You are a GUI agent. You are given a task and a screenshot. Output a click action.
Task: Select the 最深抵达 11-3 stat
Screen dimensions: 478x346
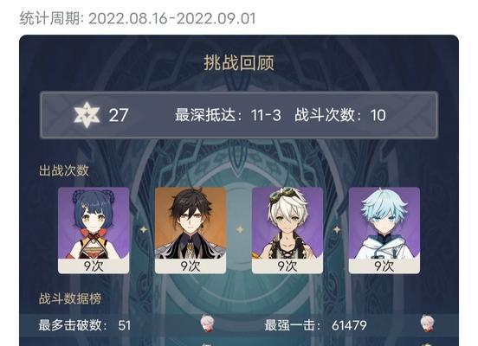point(228,115)
